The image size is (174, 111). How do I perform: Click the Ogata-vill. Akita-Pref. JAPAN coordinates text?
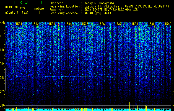coord(127,6)
